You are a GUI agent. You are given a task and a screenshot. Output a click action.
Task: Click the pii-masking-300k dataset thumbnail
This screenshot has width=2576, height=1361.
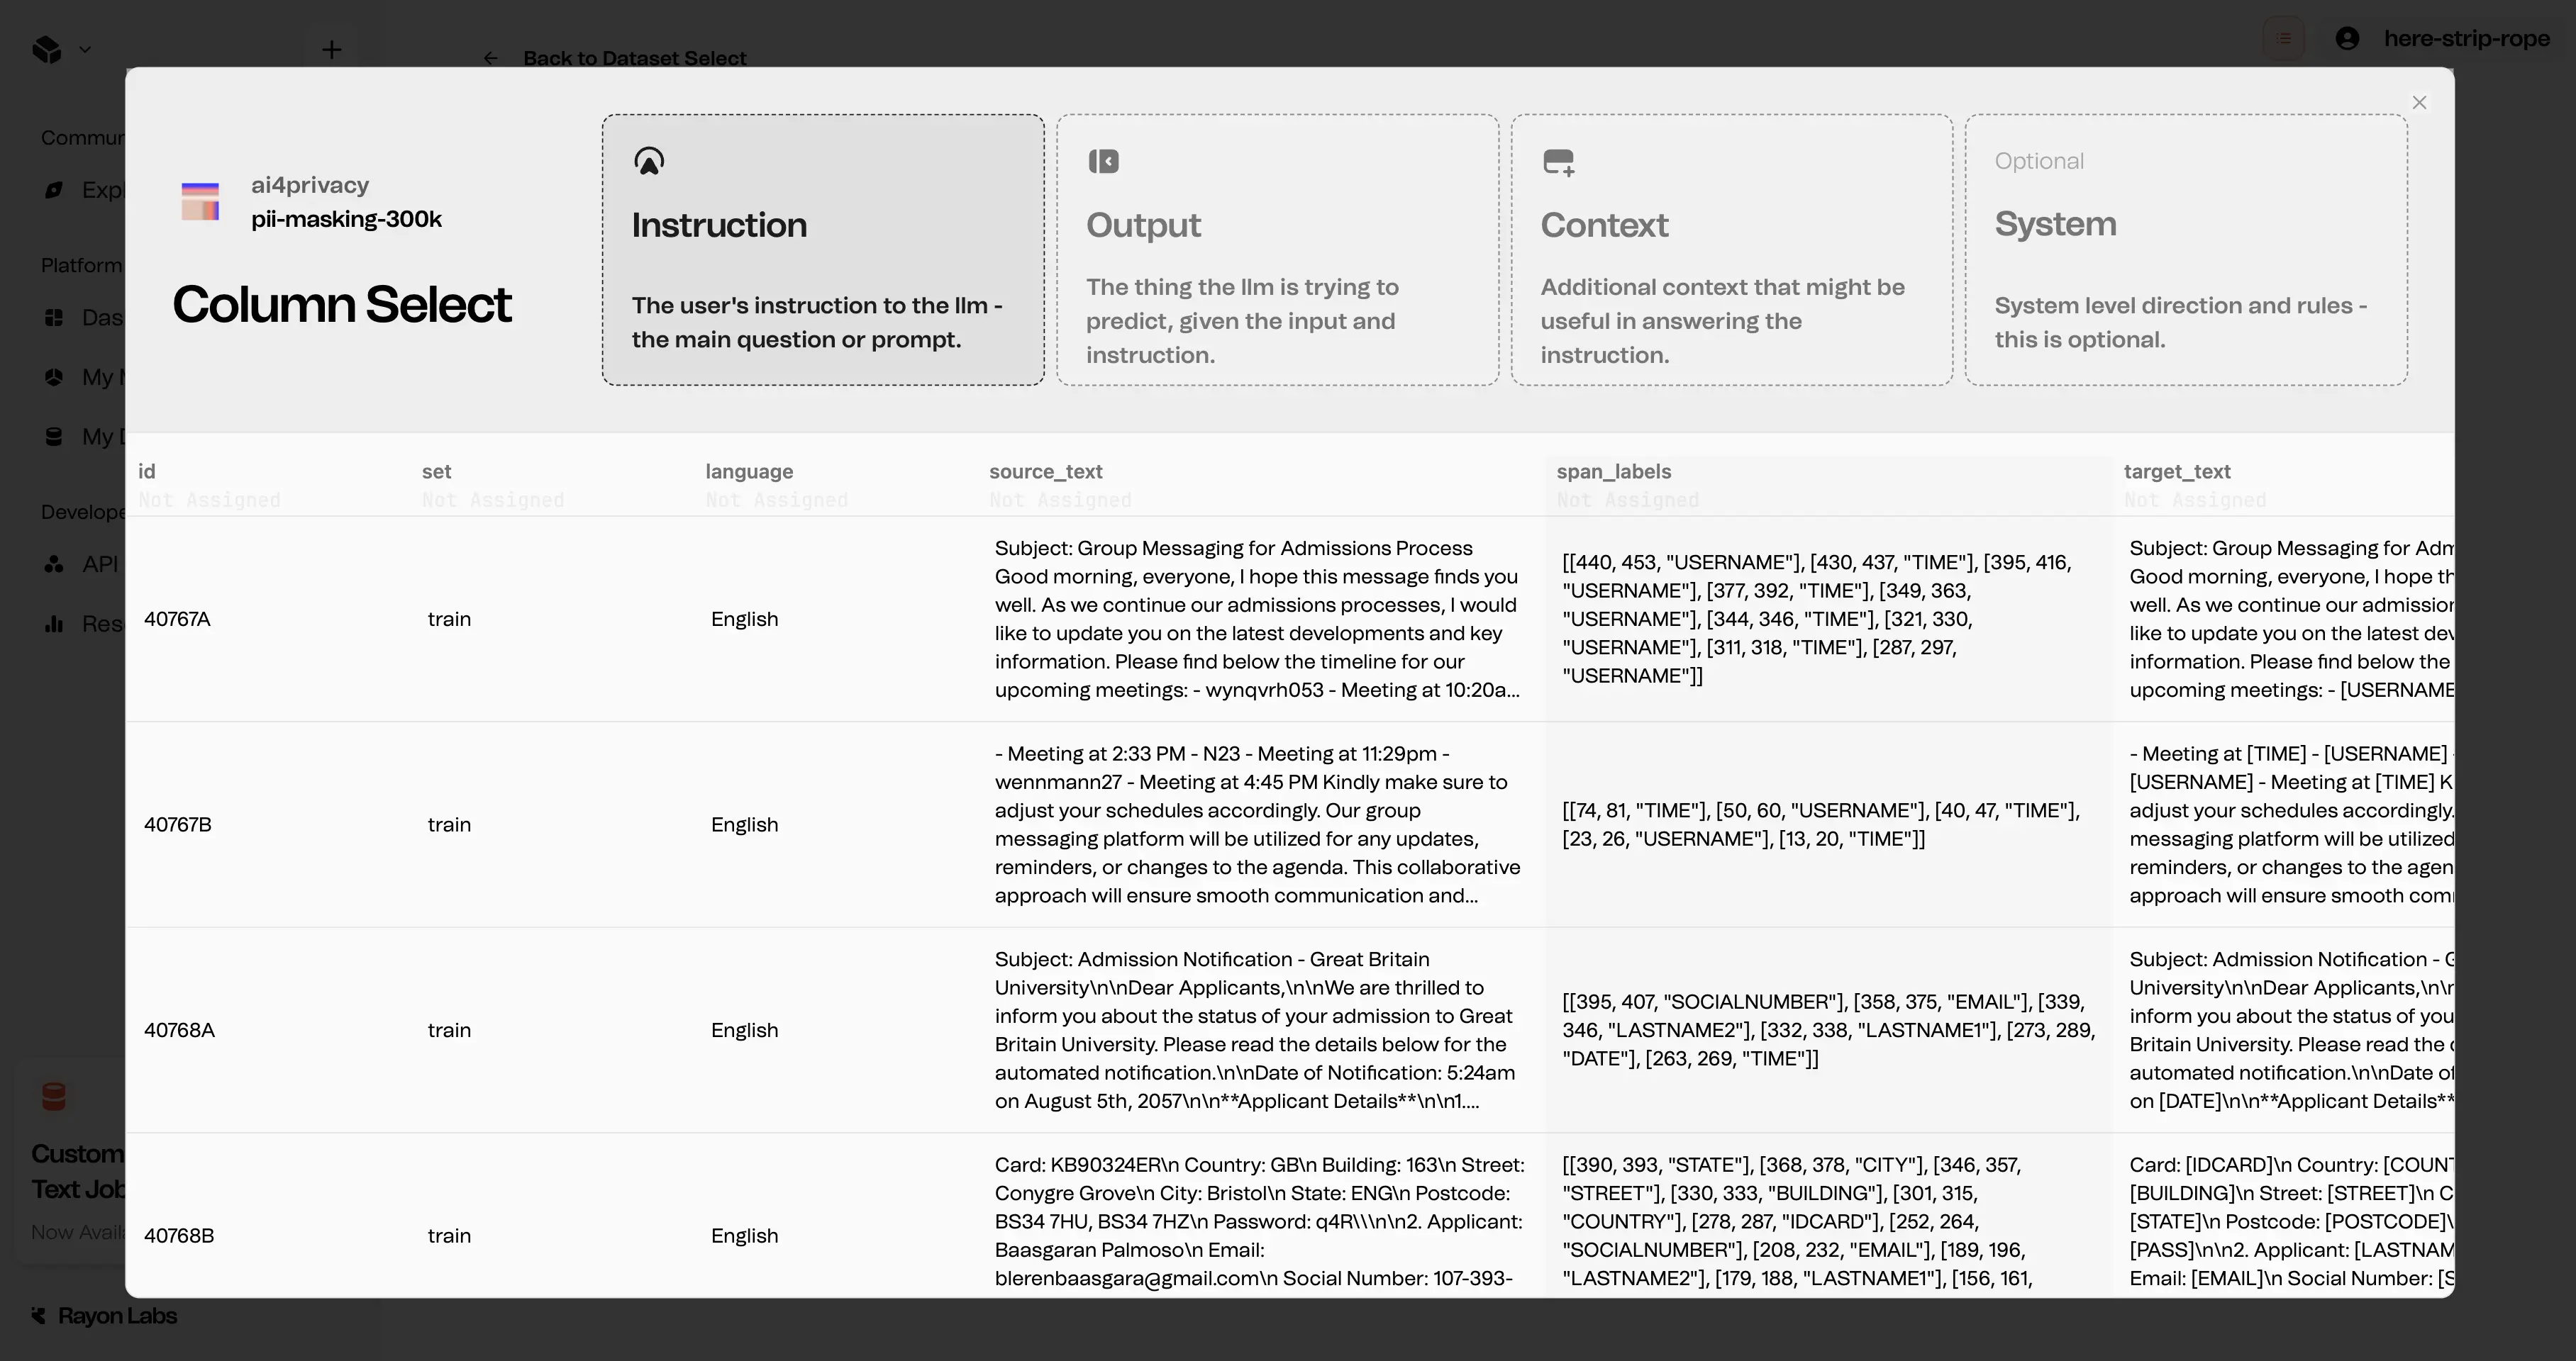[200, 201]
